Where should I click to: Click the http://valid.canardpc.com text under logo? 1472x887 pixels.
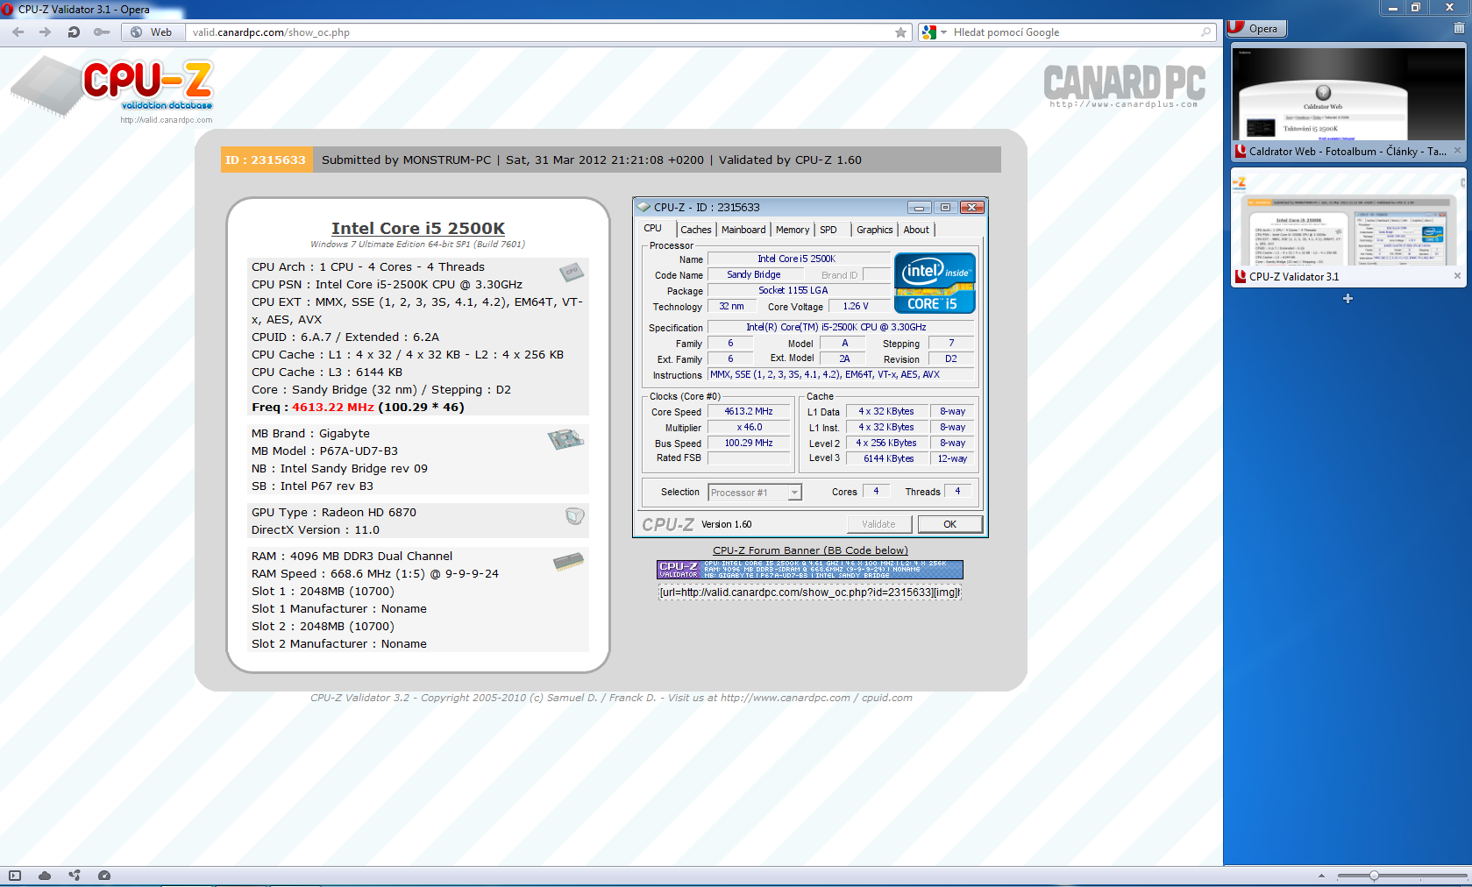click(167, 120)
